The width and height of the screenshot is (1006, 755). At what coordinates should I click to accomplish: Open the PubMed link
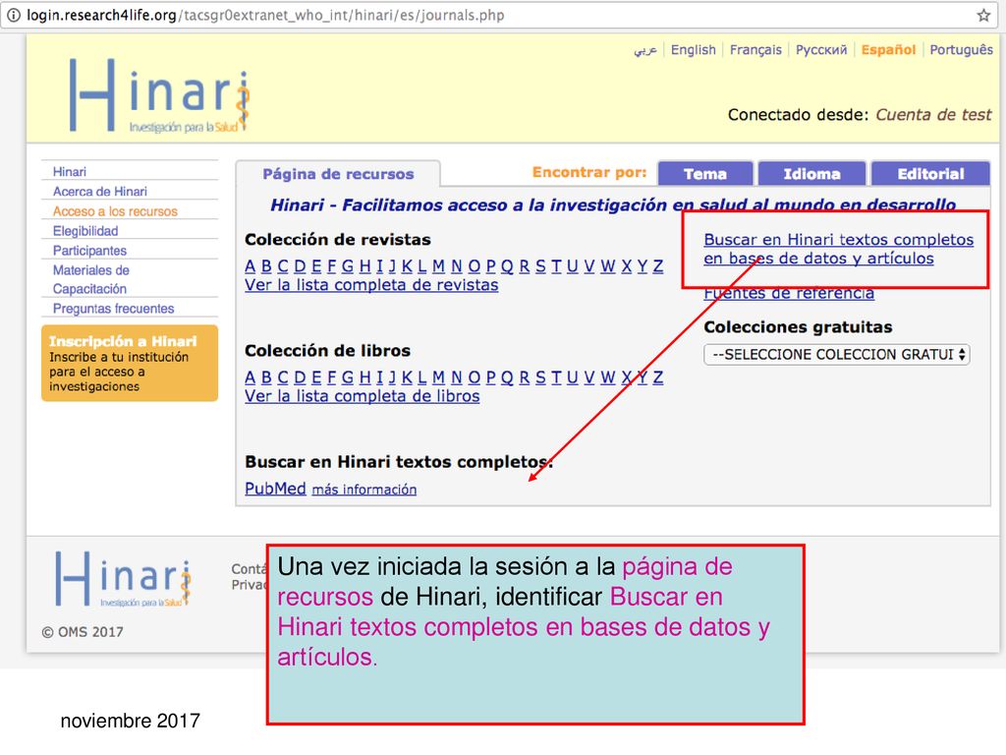click(x=275, y=489)
